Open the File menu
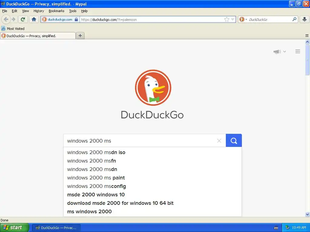The image size is (310, 232). click(5, 11)
